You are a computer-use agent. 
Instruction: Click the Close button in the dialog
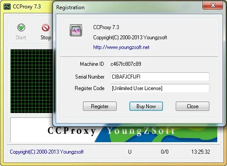(x=193, y=106)
